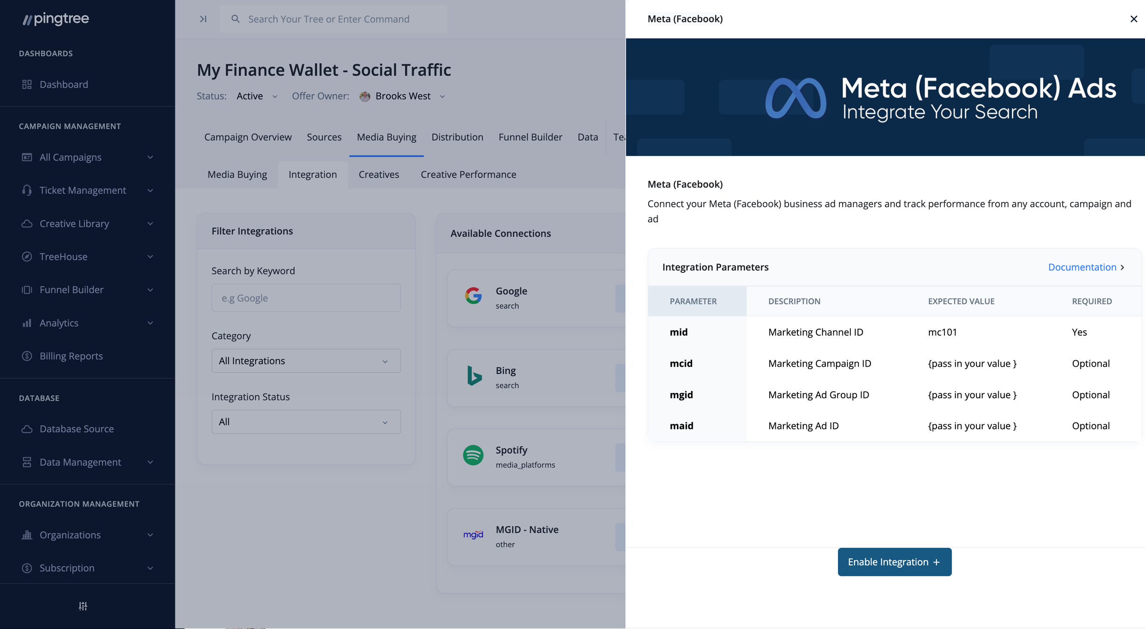Click Enable Integration button

894,562
